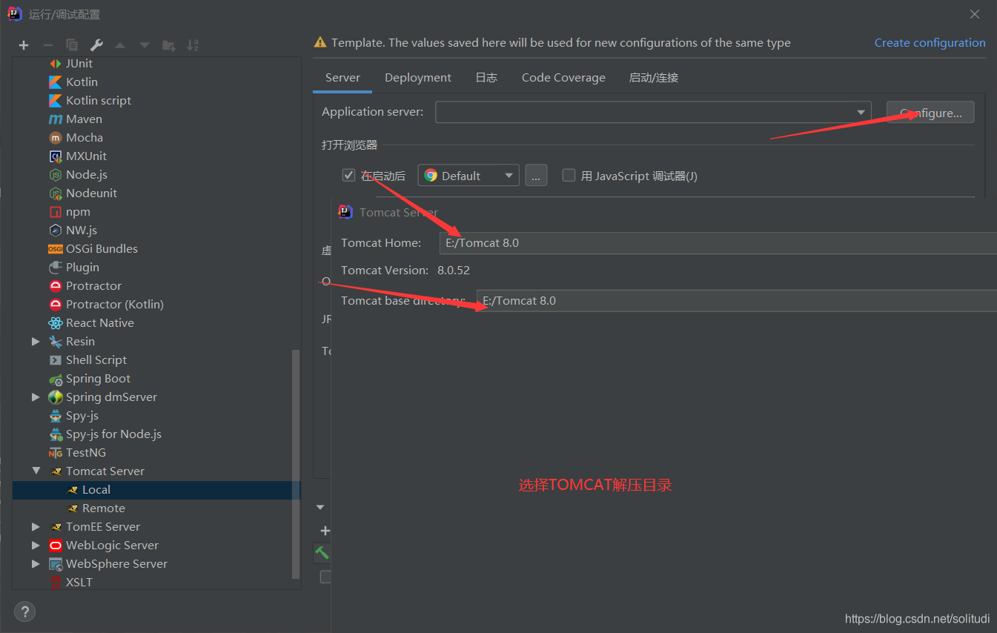Viewport: 997px width, 633px height.
Task: Expand the Spring dmServer node
Action: click(36, 397)
